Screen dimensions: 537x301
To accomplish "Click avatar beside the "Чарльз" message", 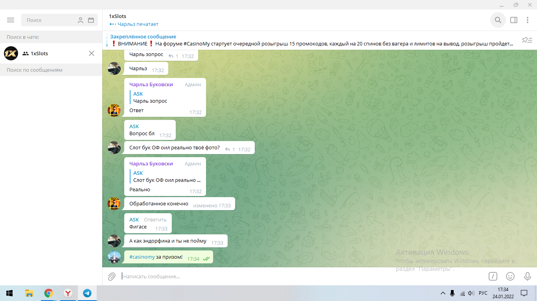I will tap(114, 68).
